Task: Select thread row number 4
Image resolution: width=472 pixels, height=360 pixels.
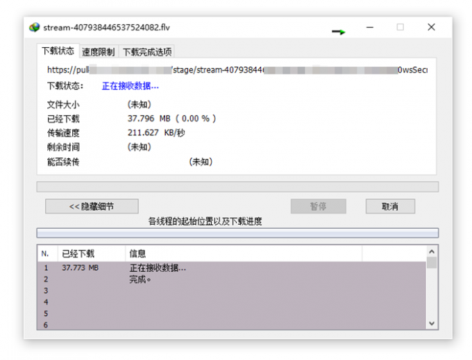Action: (x=231, y=302)
